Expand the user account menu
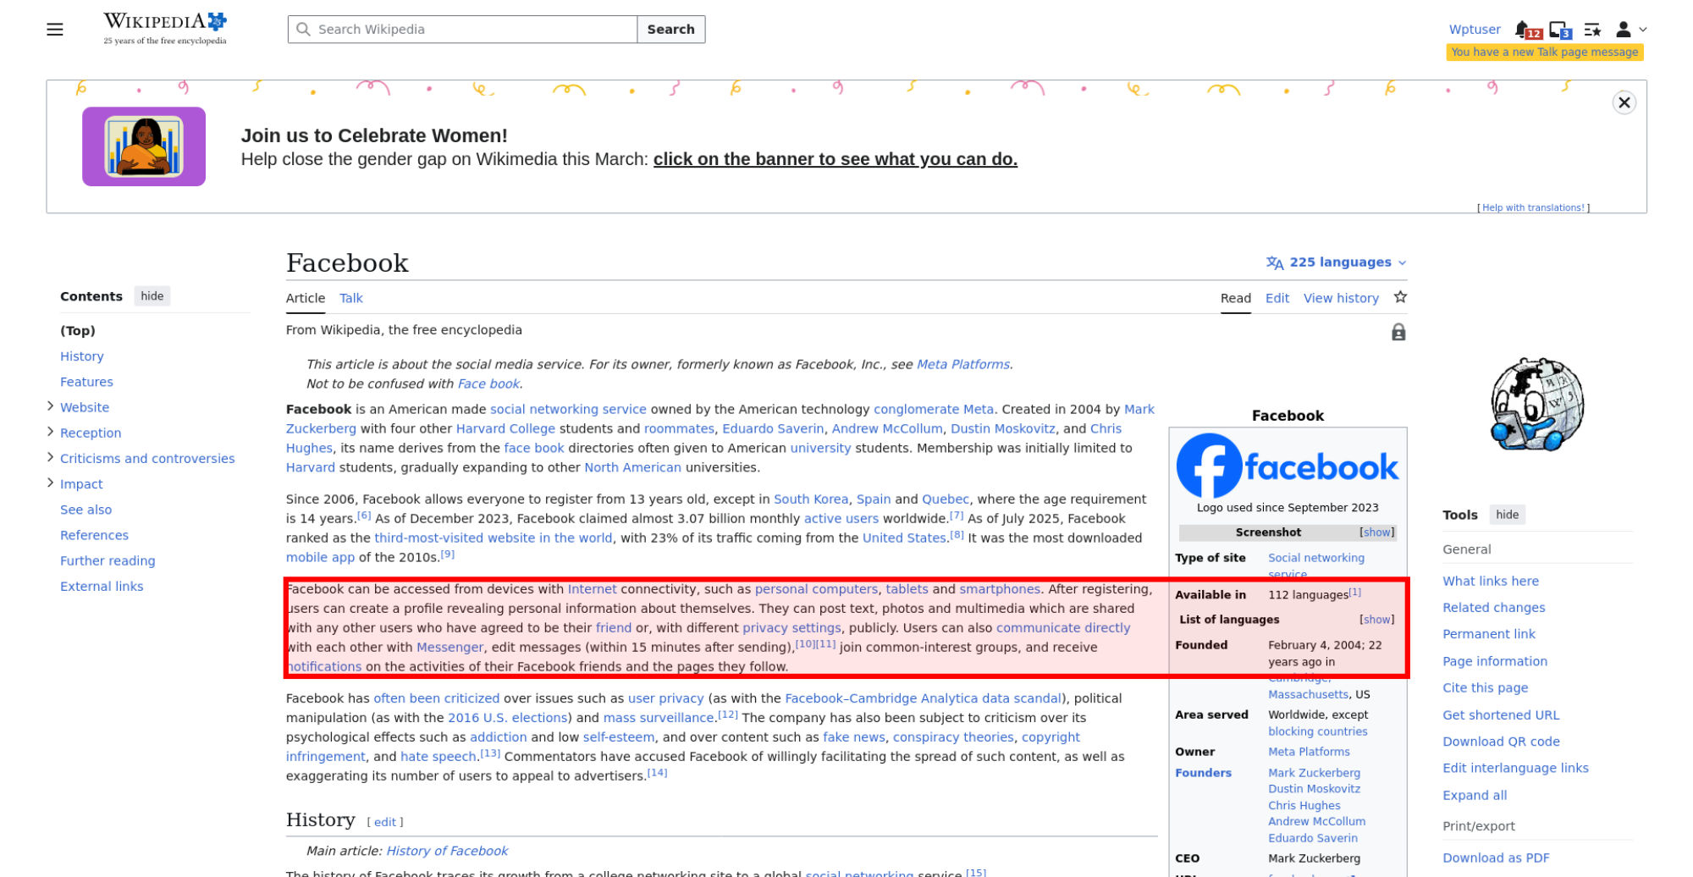Image resolution: width=1693 pixels, height=877 pixels. pos(1630,30)
